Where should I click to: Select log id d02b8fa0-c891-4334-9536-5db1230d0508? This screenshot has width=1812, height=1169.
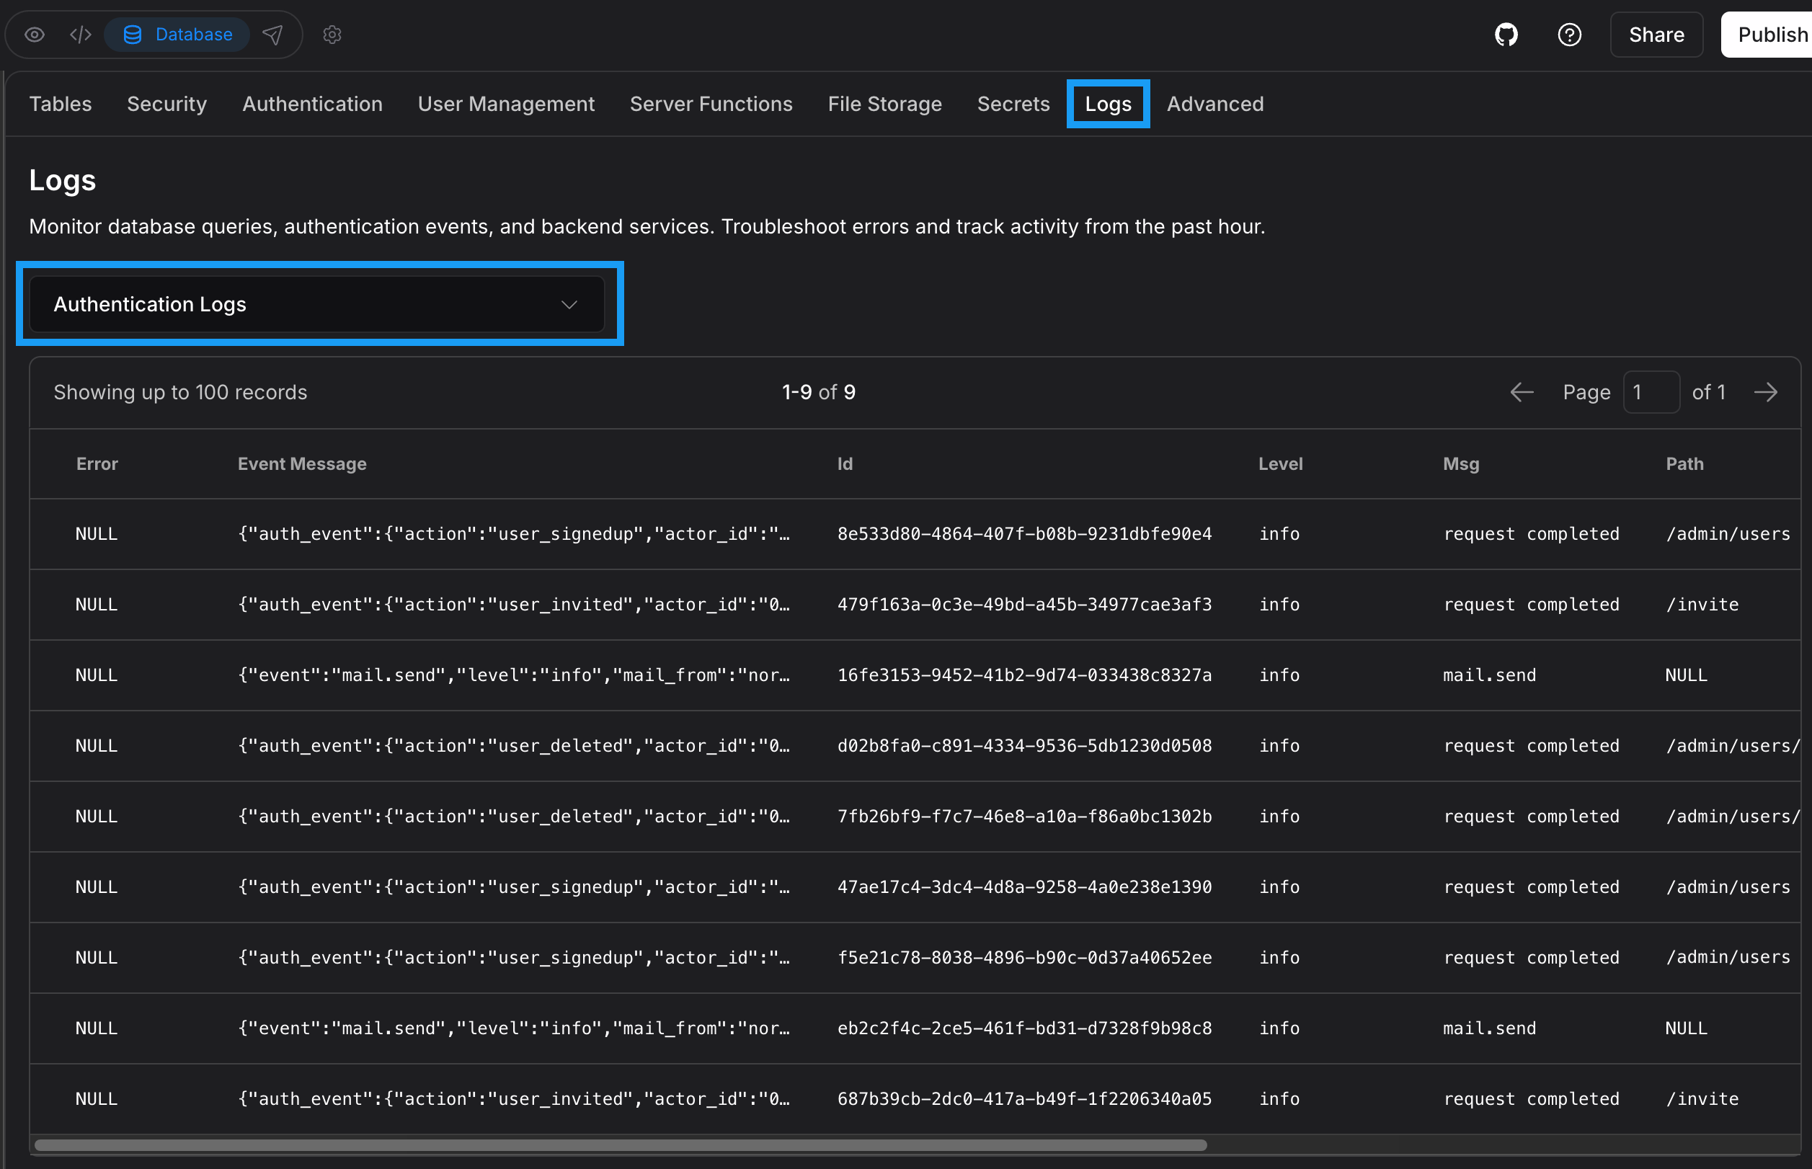pos(1024,746)
